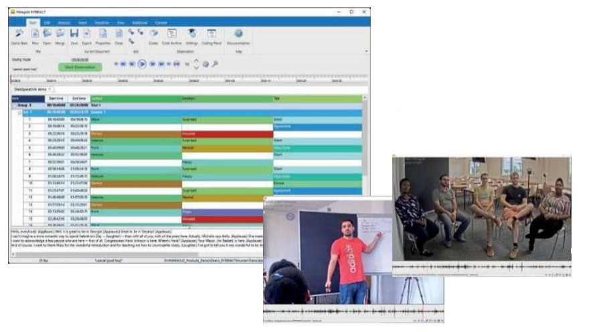Click the green Start Observation button
Viewport: 601px width, 332px height.
point(80,67)
